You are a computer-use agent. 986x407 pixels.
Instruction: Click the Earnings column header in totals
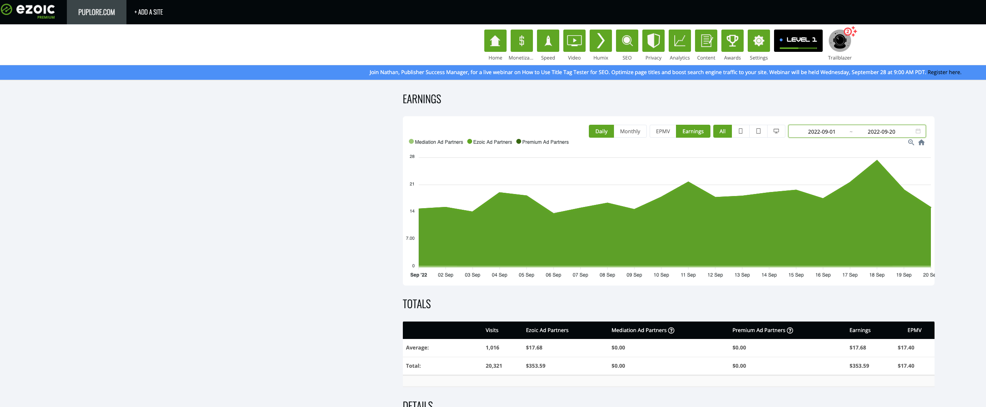(860, 330)
